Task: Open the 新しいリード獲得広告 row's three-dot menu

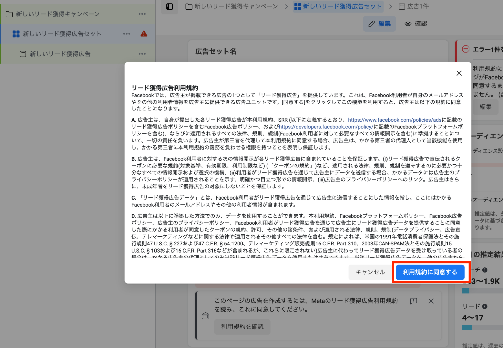Action: point(142,54)
